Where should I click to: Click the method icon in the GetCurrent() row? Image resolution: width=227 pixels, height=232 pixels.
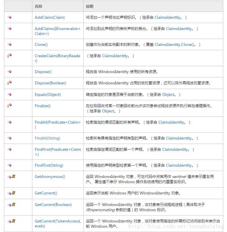10,193
